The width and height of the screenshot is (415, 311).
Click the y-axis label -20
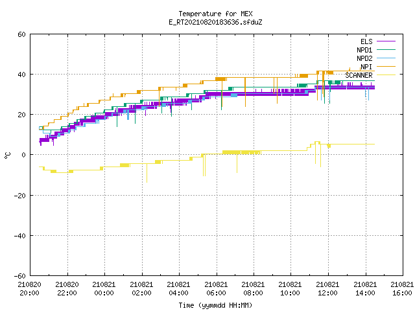click(20, 196)
